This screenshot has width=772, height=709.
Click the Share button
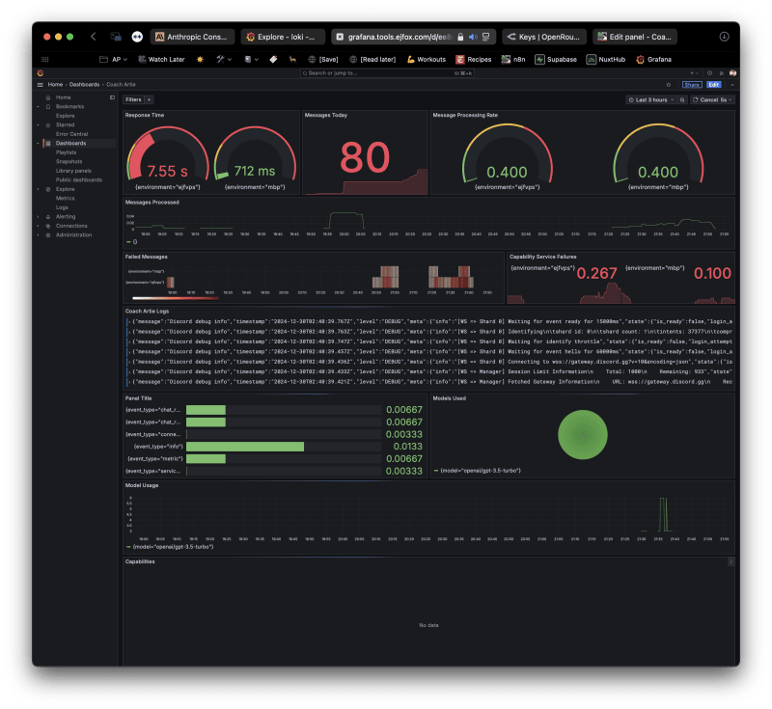(692, 85)
